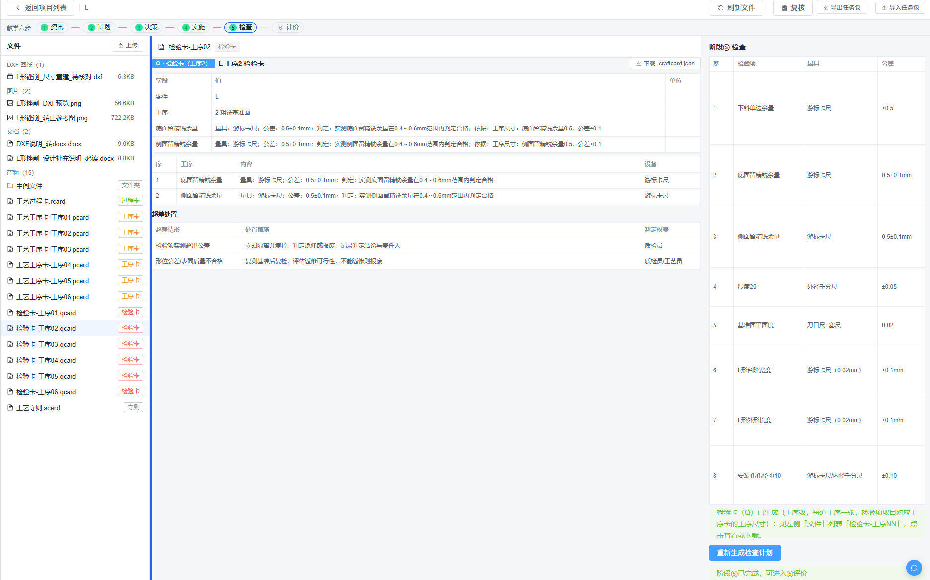Click the image icon of L形锉削_DXF预览.png

tap(10, 103)
